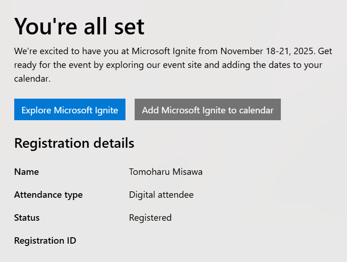Click the Registered status value
Screen dimensions: 347x262
pos(150,218)
